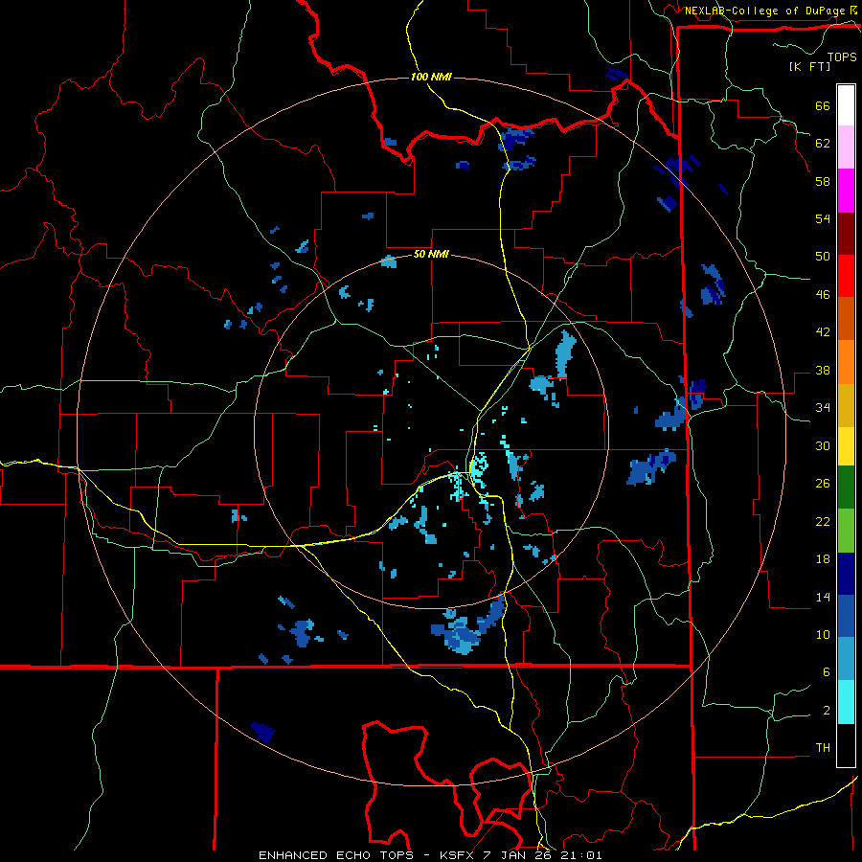862x862 pixels.
Task: Click the magenta legend swatch
Action: point(846,191)
